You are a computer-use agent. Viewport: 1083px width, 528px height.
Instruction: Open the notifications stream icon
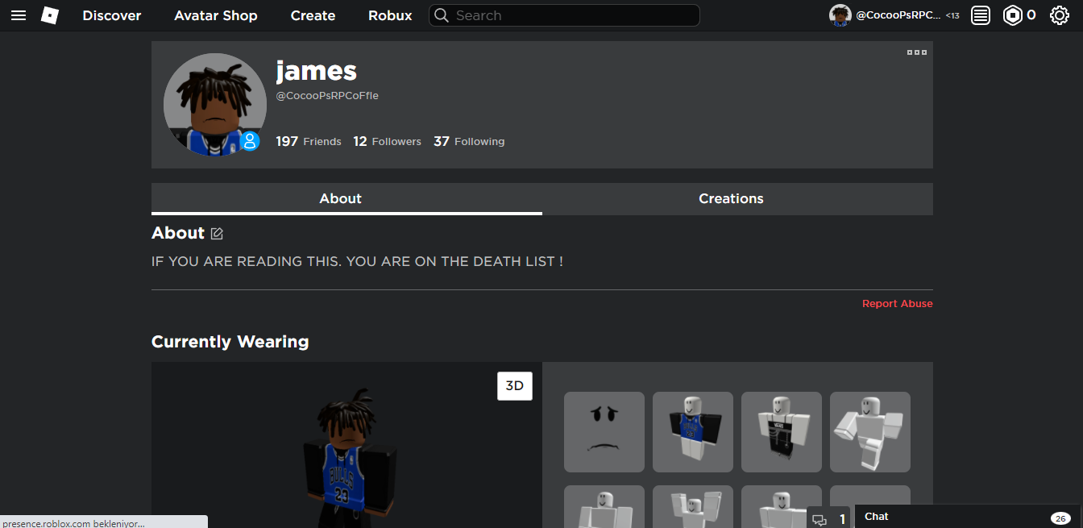981,15
